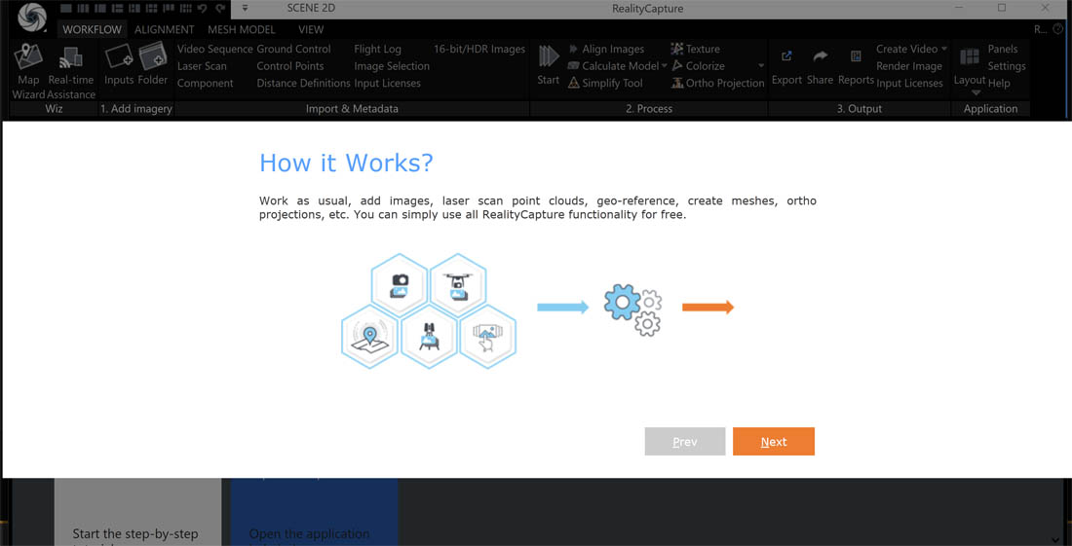Image resolution: width=1072 pixels, height=546 pixels.
Task: Add images with the Inputs icon
Action: click(x=118, y=65)
